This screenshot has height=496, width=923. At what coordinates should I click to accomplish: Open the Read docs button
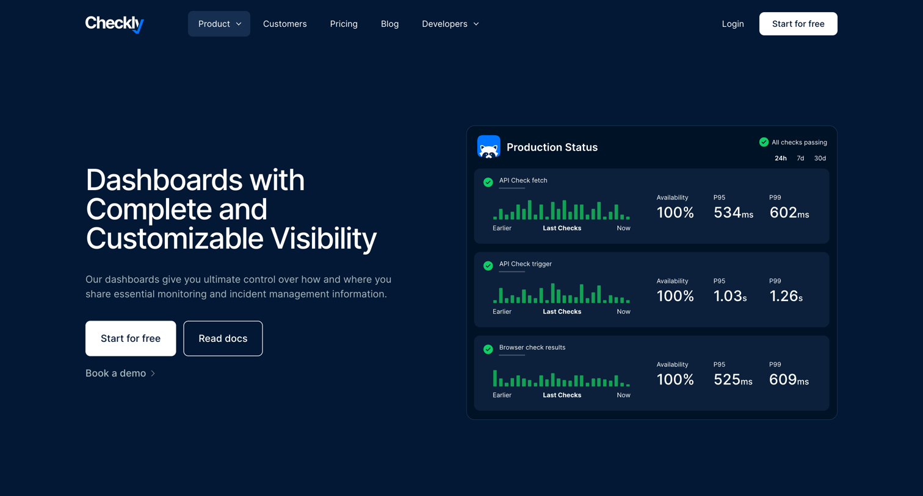point(223,338)
